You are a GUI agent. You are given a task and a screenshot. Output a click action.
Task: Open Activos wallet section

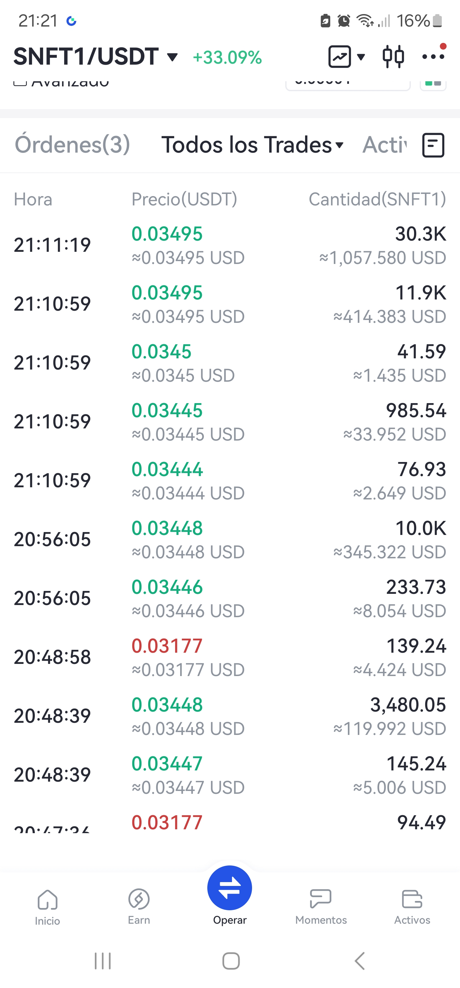coord(412,906)
